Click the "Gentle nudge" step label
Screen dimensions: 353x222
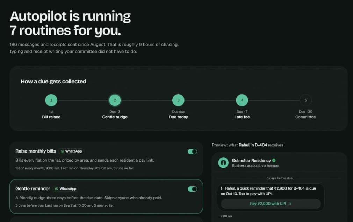click(115, 117)
